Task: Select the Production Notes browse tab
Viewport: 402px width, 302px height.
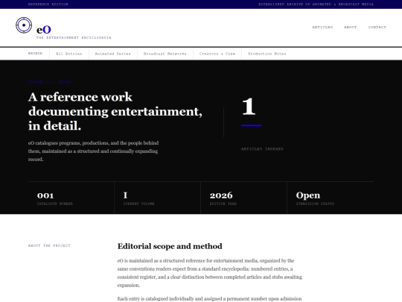Action: (267, 54)
